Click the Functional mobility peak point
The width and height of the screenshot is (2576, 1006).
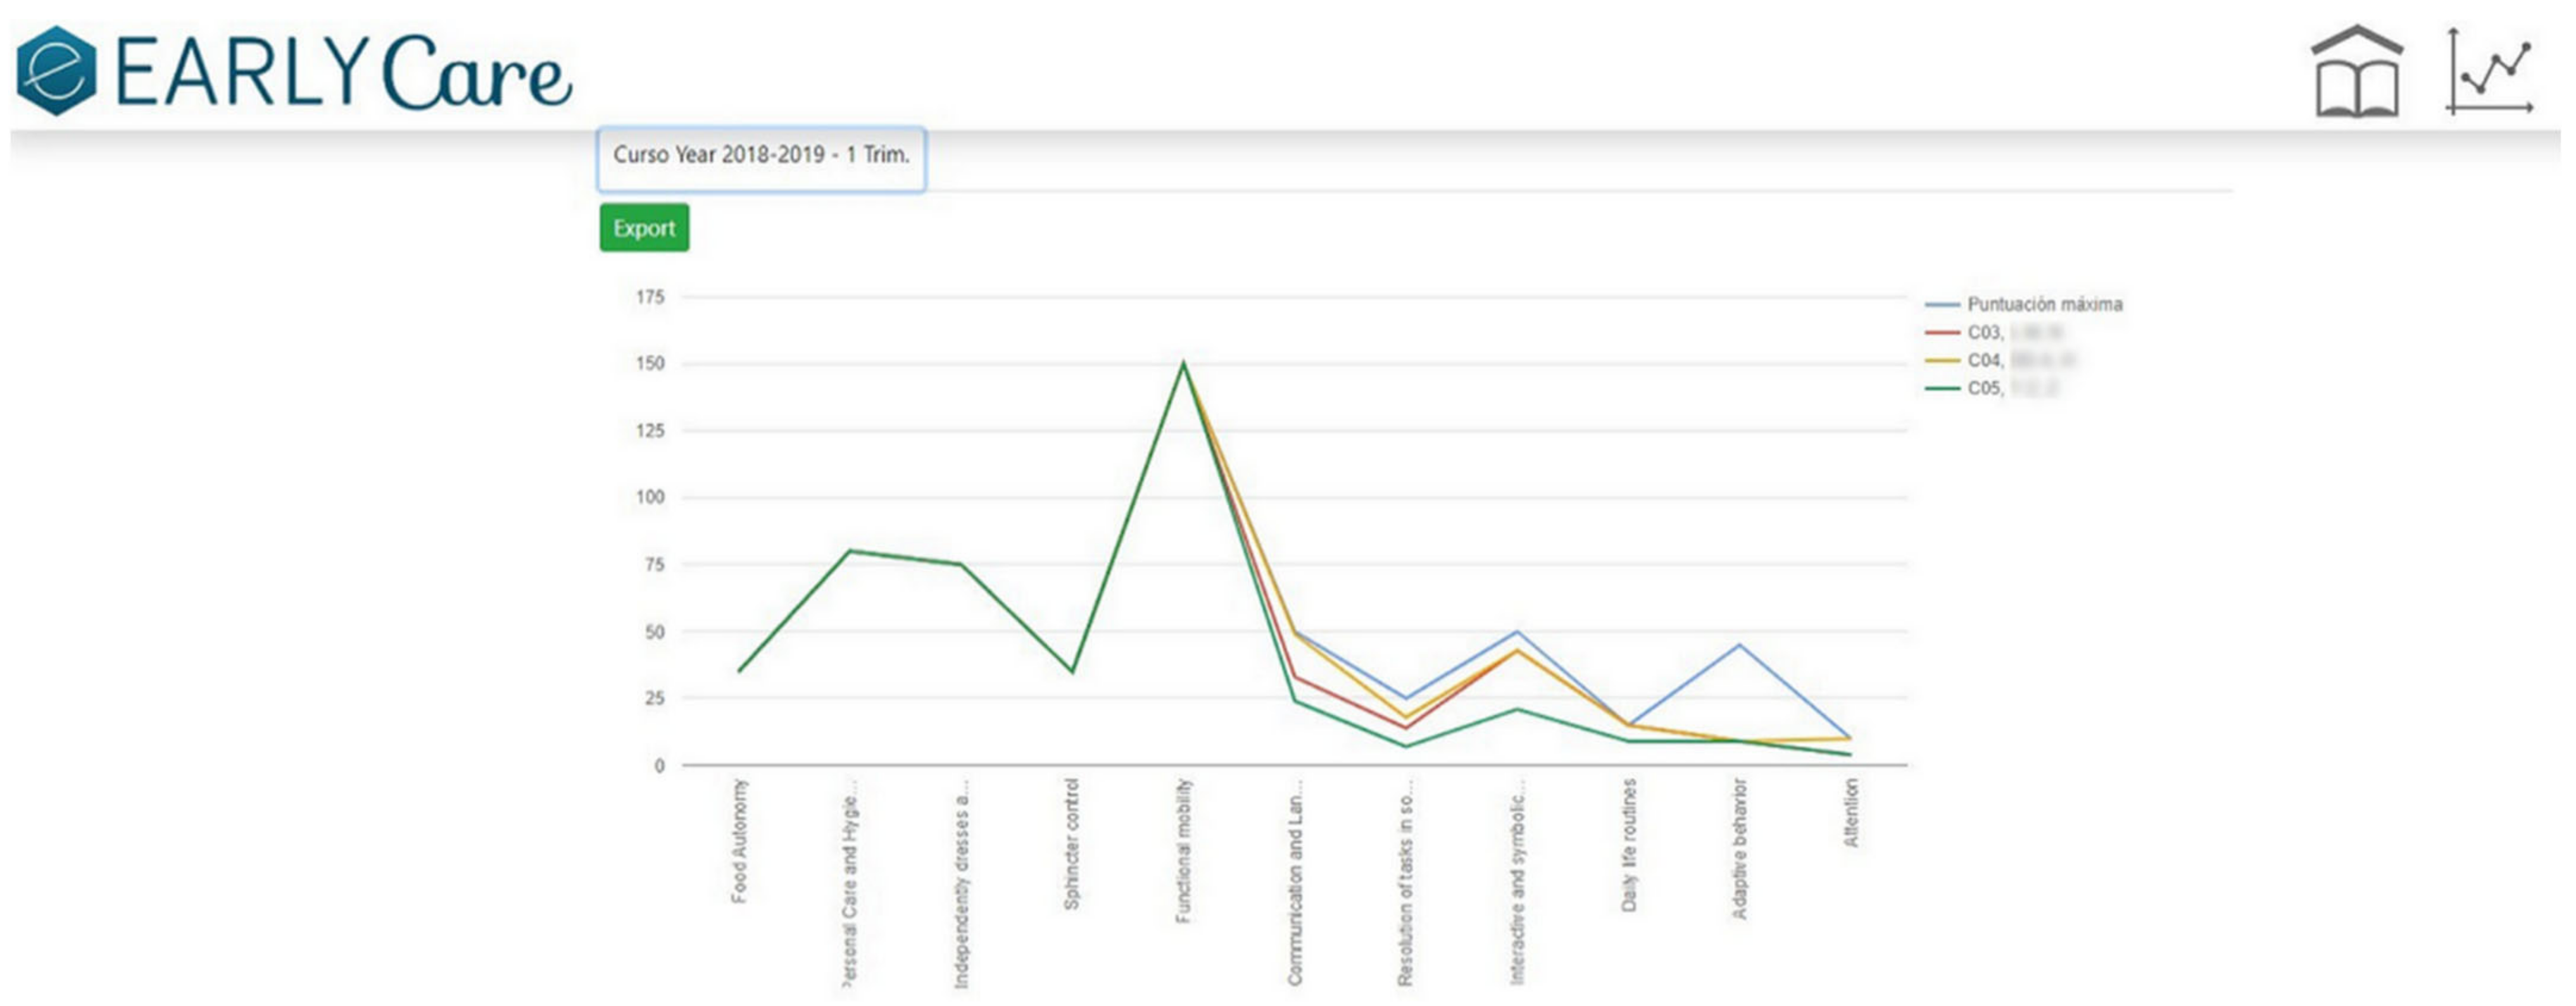point(1183,364)
